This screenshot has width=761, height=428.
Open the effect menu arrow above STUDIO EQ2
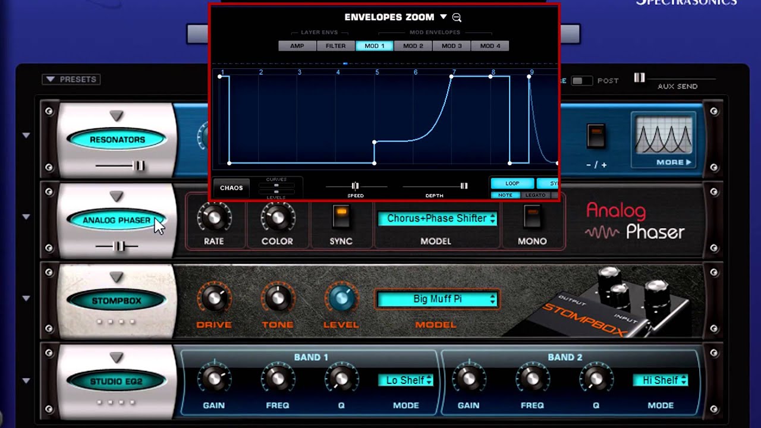[x=117, y=358]
